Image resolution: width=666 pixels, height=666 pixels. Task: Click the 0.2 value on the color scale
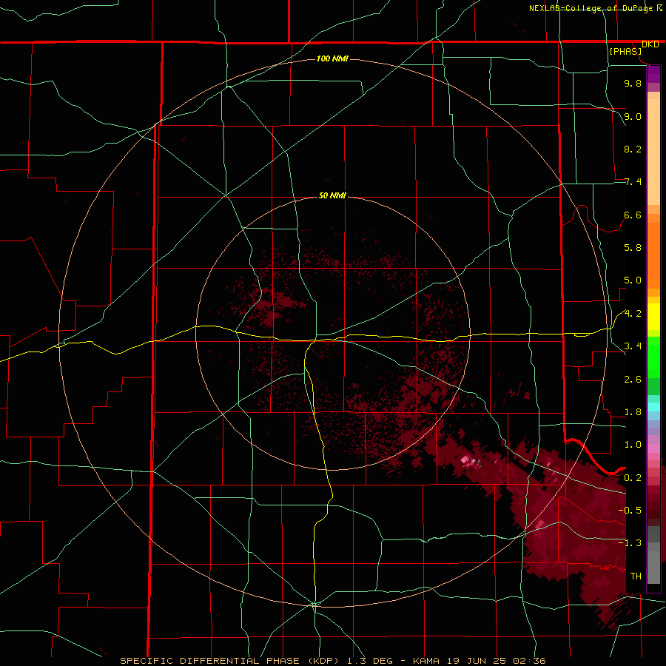tap(633, 478)
